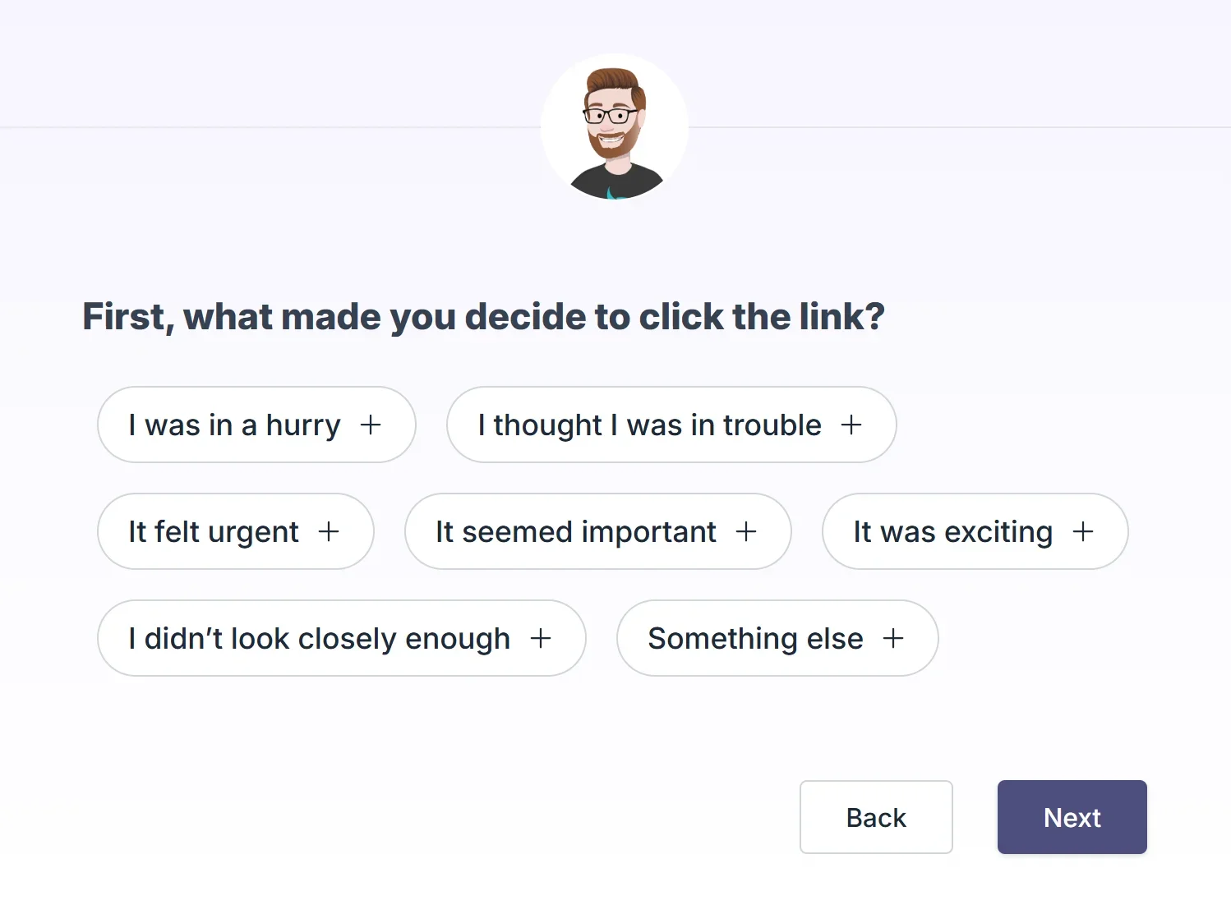This screenshot has height=900, width=1231.
Task: Choose the "It felt urgent" answer chip
Action: click(x=214, y=531)
